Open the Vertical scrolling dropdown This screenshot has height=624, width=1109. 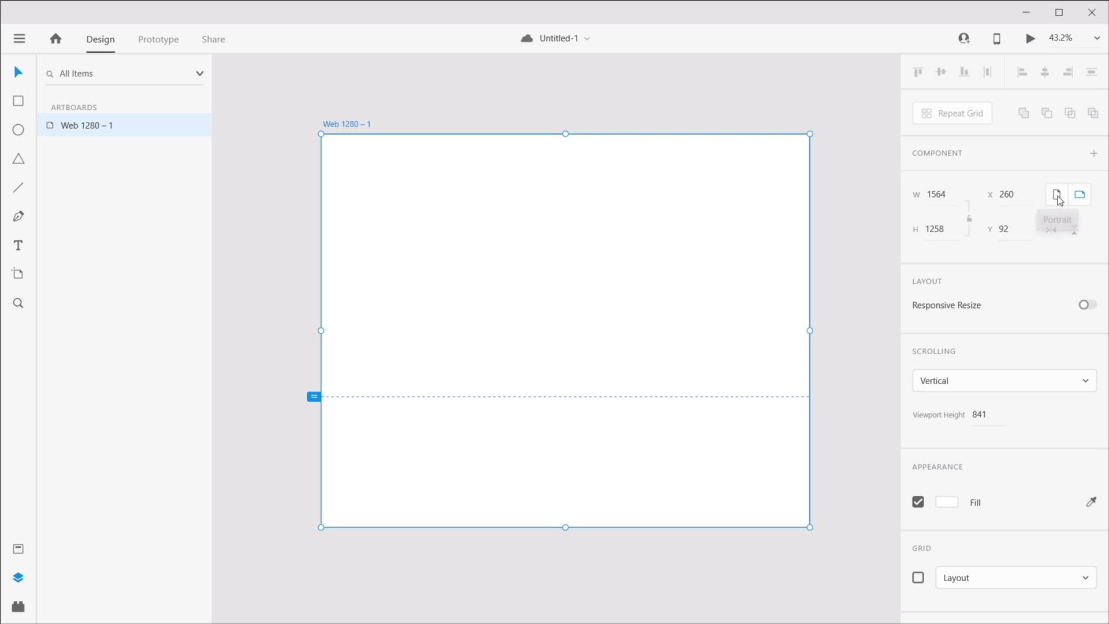(1004, 380)
